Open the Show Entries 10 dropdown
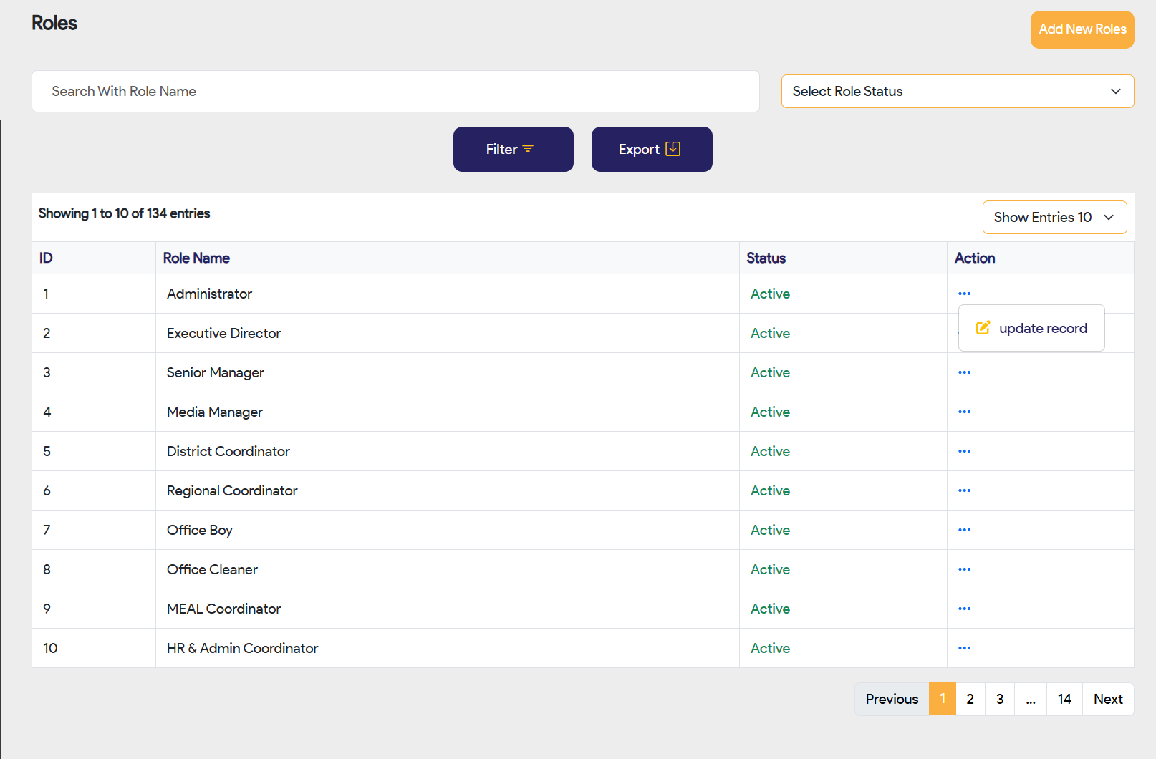Image resolution: width=1156 pixels, height=759 pixels. point(1054,218)
